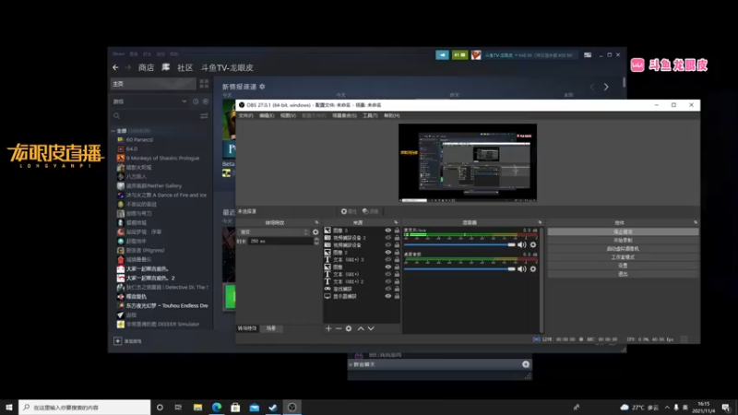Go back with Steam back arrow
The width and height of the screenshot is (738, 415).
(115, 67)
